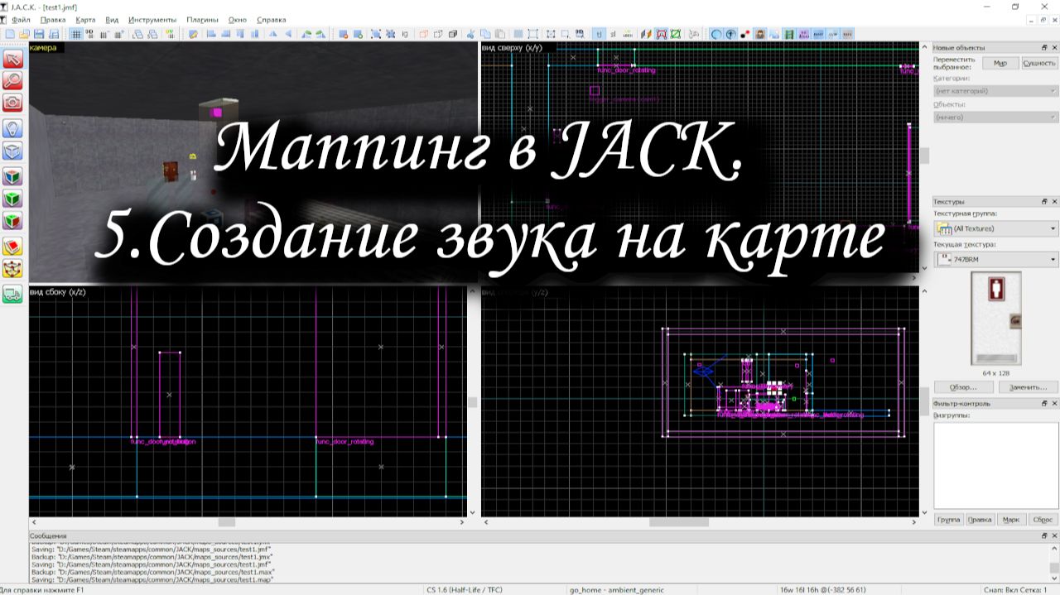The height and width of the screenshot is (595, 1060).
Task: Click the Save floppy disk icon
Action: pos(39,34)
